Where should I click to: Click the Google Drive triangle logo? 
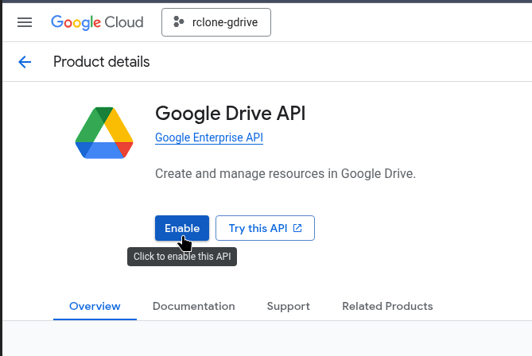pyautogui.click(x=103, y=134)
